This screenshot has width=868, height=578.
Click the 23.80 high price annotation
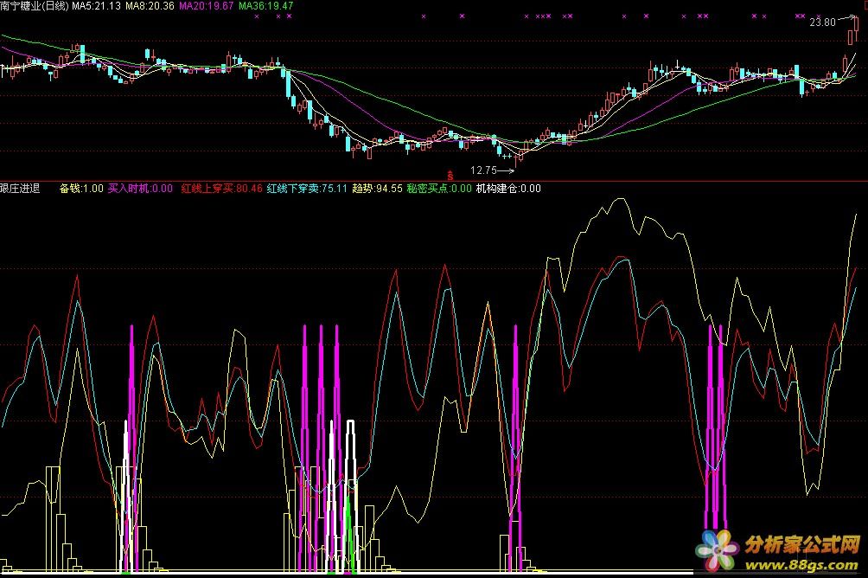(822, 22)
